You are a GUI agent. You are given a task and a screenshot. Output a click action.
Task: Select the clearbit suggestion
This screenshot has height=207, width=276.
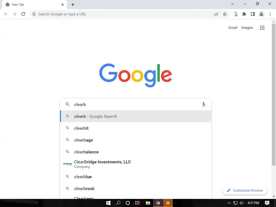click(x=136, y=128)
